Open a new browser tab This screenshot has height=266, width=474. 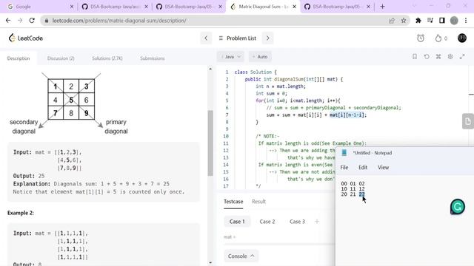382,7
